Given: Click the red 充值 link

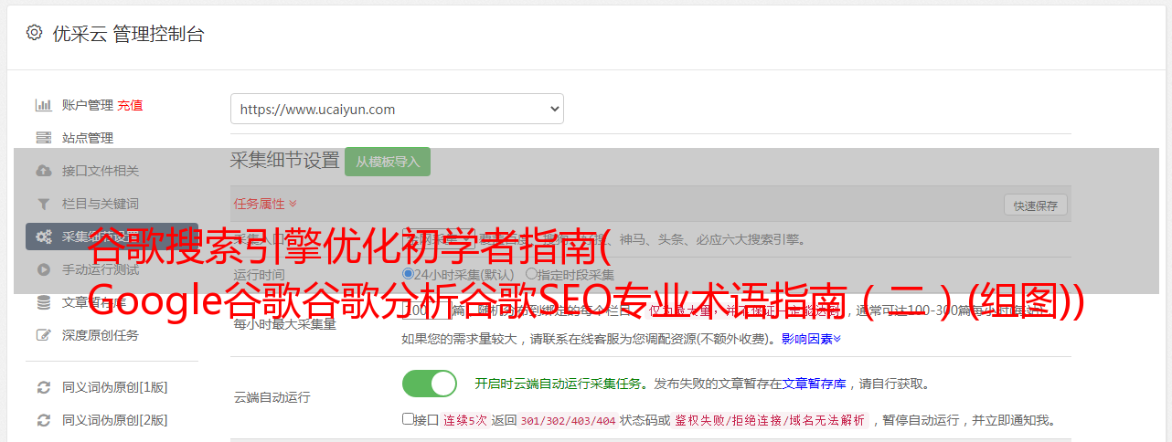Looking at the screenshot, I should click(x=130, y=105).
